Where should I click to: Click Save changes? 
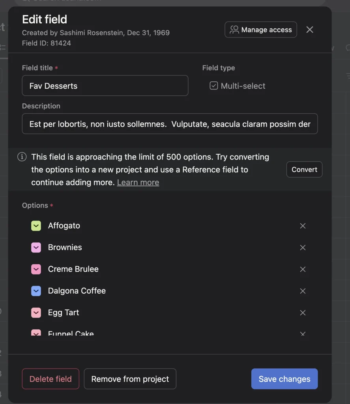click(x=284, y=378)
